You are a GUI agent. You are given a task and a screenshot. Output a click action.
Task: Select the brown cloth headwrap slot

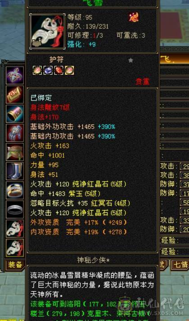(15, 151)
